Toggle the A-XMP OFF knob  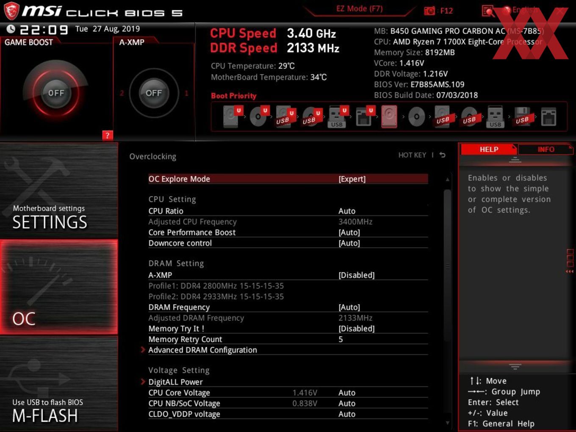154,93
